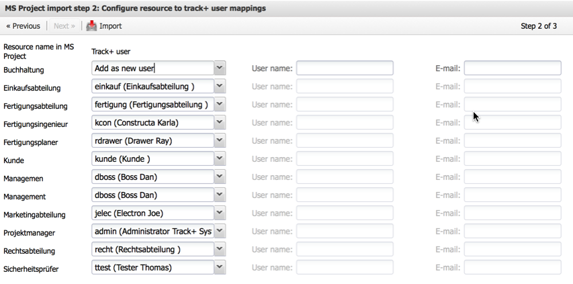
Task: Select the Management row dboss combo box
Action: 152,195
